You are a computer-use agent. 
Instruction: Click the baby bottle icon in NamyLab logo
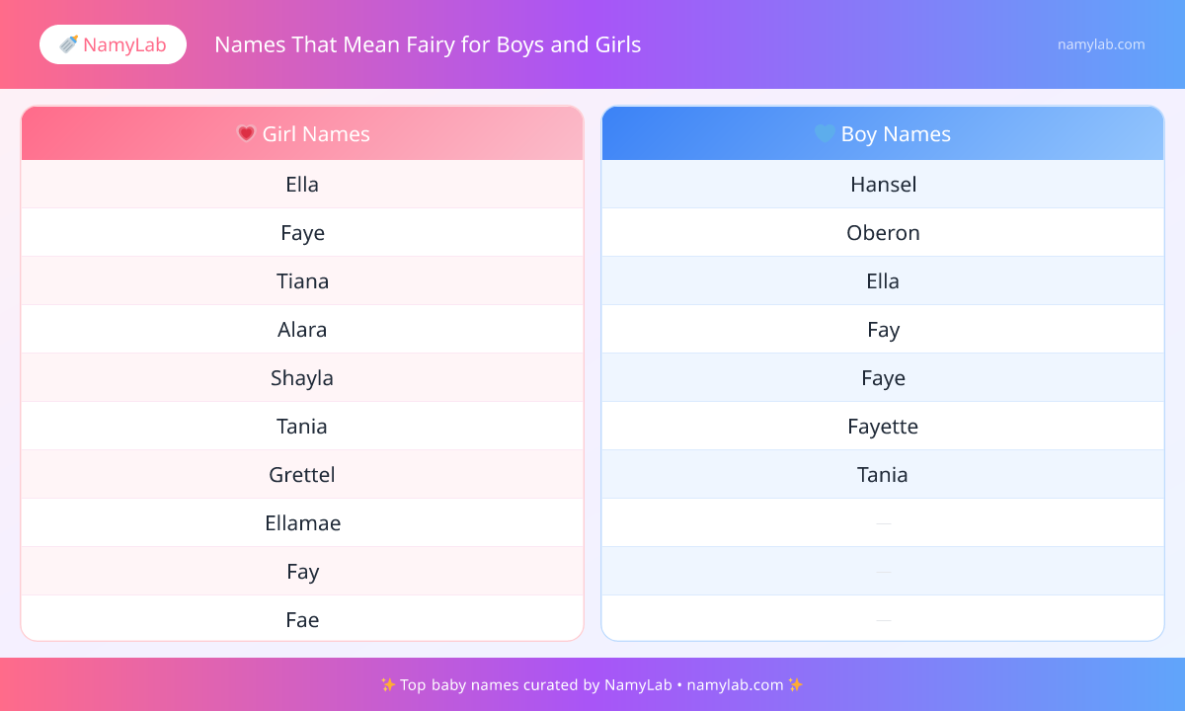tap(69, 44)
